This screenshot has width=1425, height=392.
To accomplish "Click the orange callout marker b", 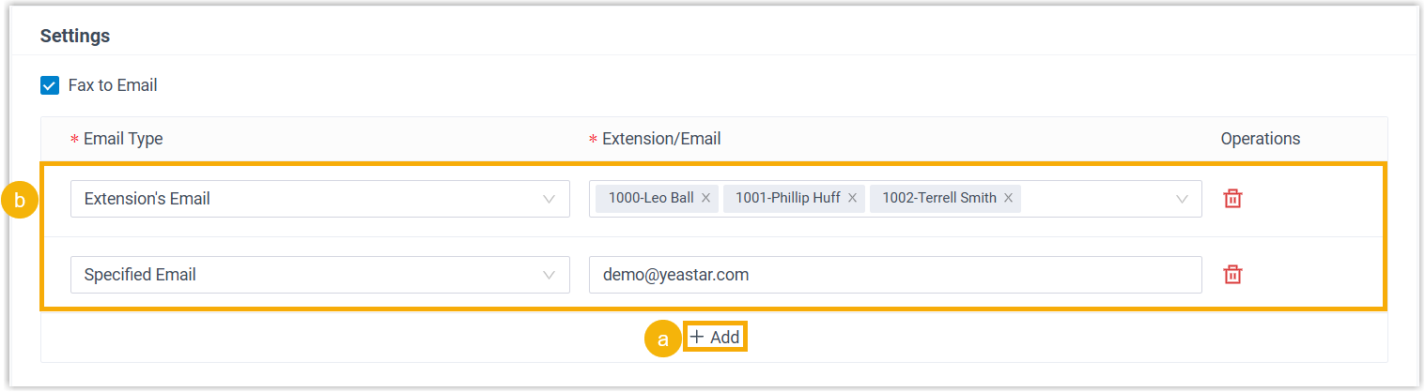I will (20, 200).
